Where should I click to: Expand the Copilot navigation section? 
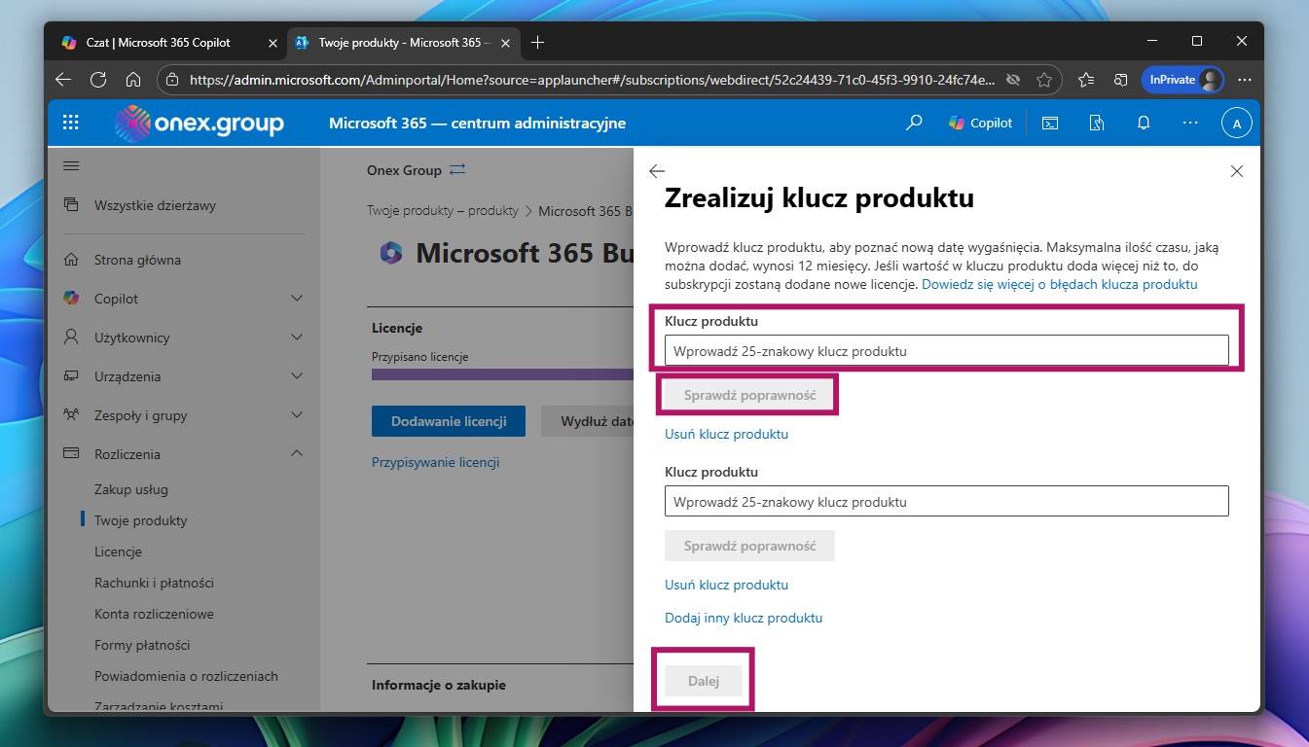[x=298, y=299]
